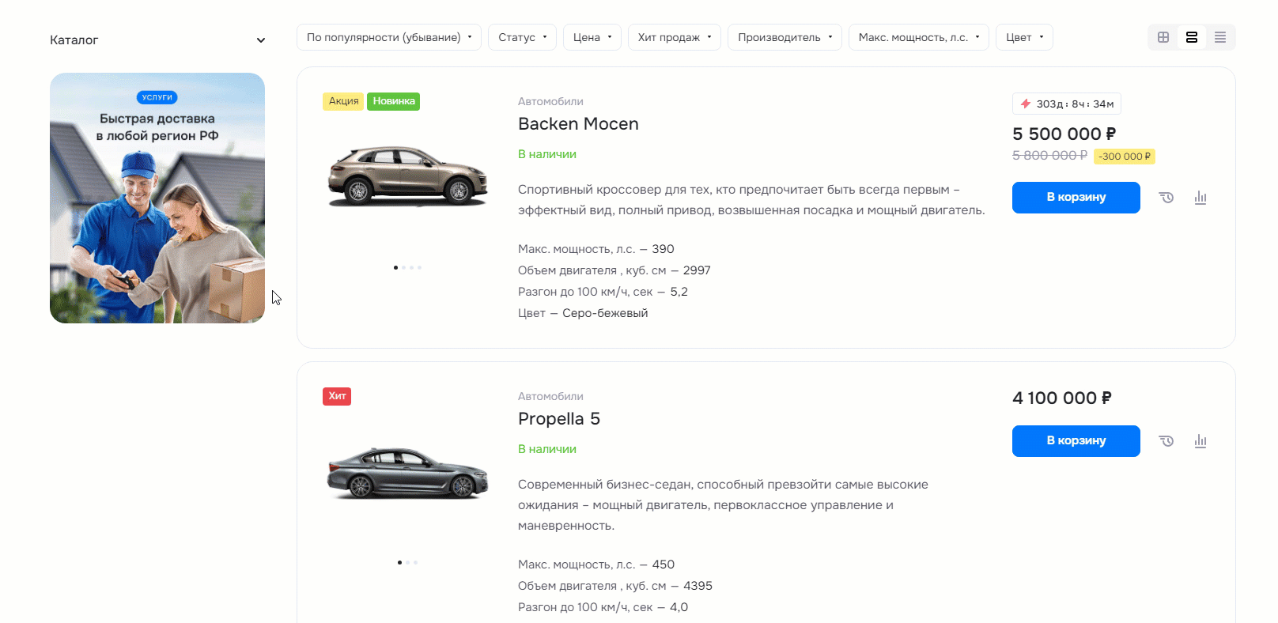This screenshot has height=623, width=1278.
Task: Click the fast delivery services banner
Action: coord(157,198)
